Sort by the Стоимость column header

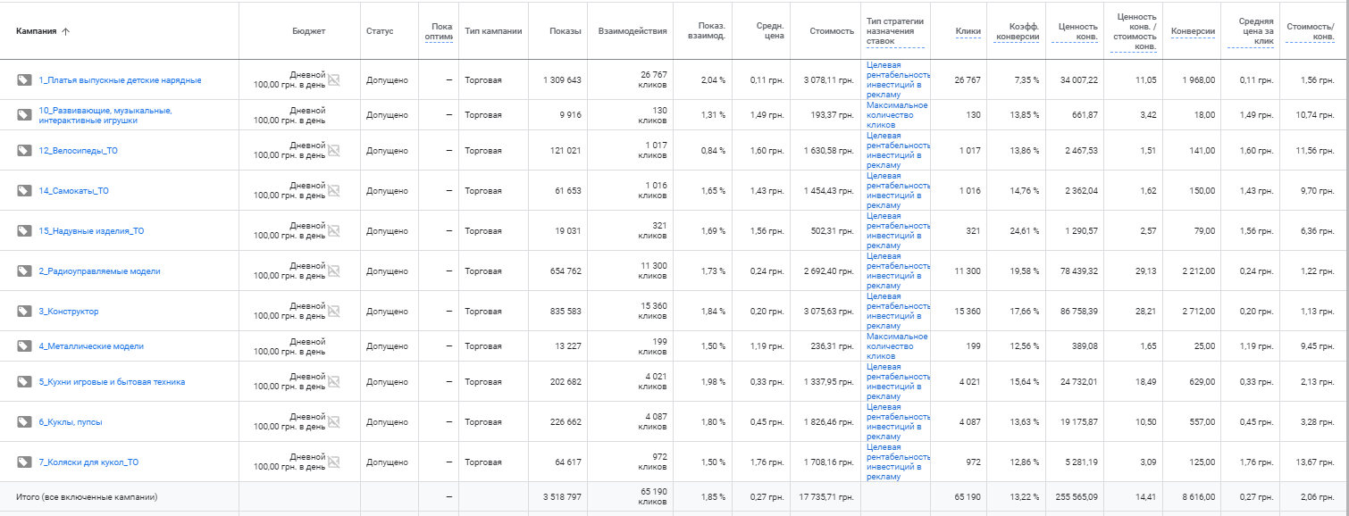832,31
